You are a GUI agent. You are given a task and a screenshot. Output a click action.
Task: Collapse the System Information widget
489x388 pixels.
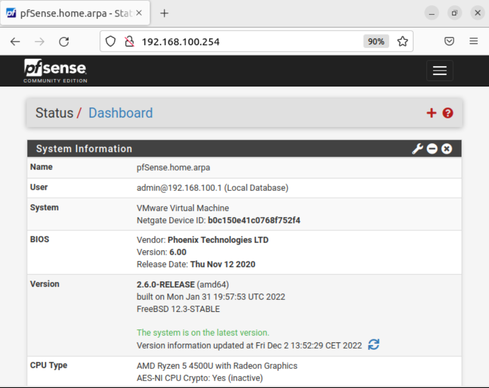click(432, 149)
